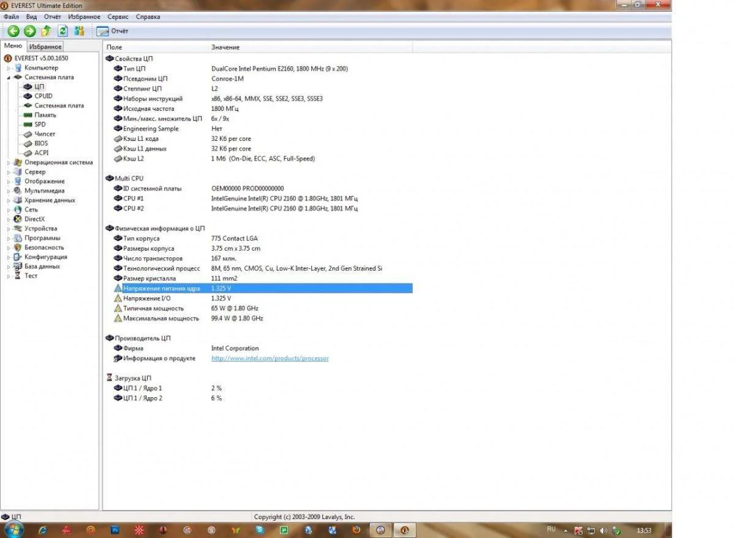Open the Отчёт menu in the menu bar
735x538 pixels.
53,17
